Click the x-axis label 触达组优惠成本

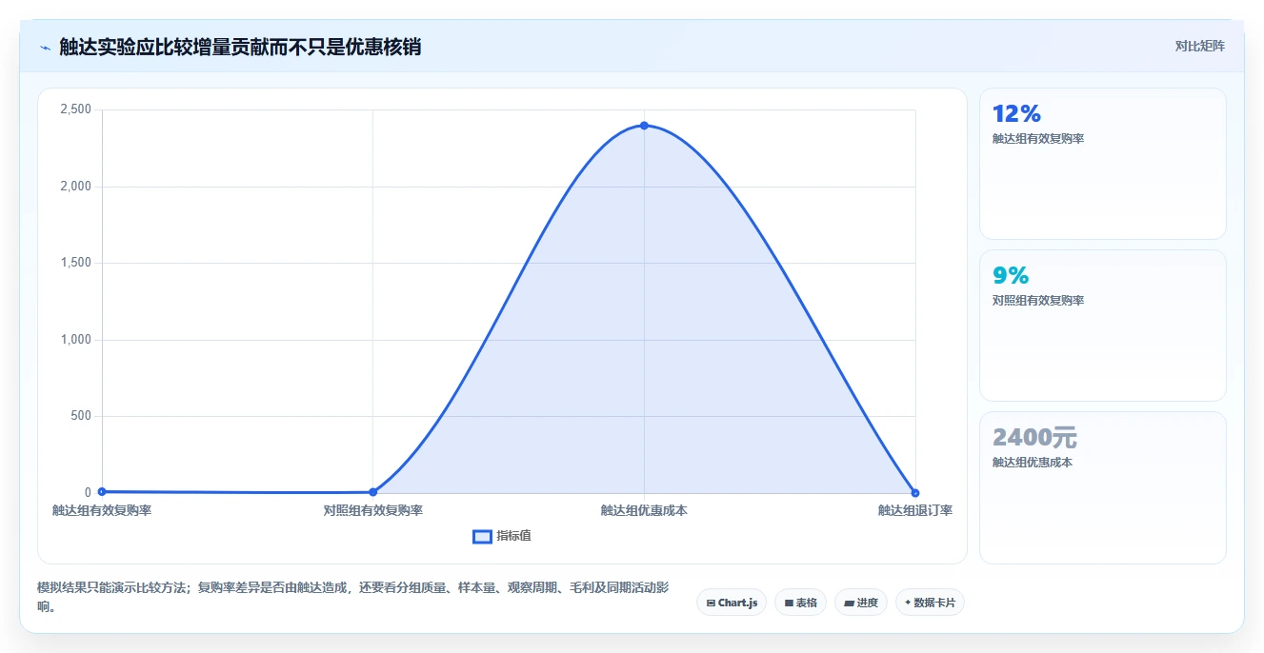click(644, 510)
